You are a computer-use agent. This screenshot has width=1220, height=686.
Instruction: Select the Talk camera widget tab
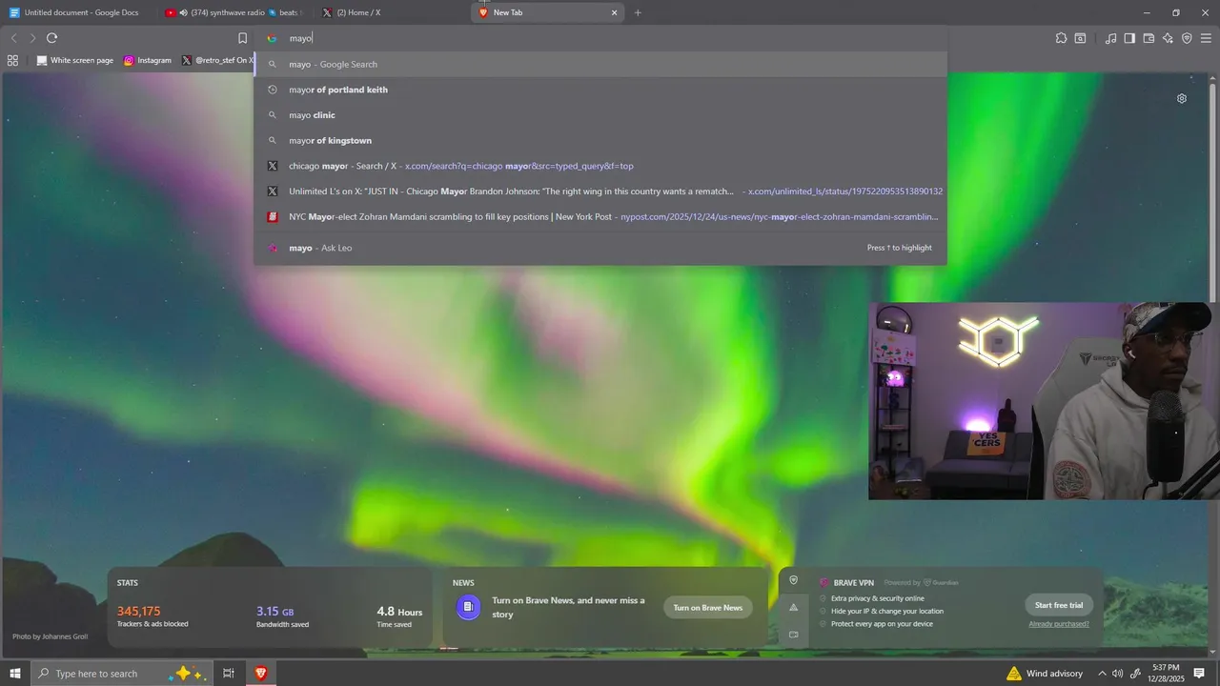pos(793,634)
